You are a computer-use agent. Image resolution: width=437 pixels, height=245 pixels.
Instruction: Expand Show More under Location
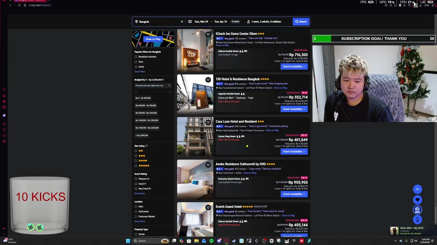[x=140, y=221]
